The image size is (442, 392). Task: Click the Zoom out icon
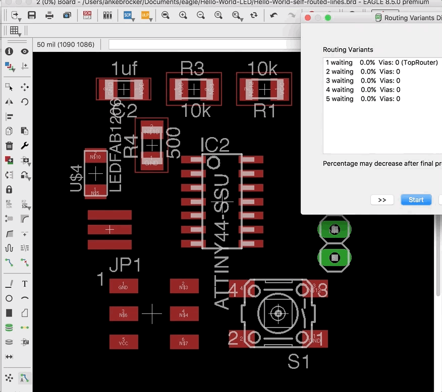tap(201, 15)
